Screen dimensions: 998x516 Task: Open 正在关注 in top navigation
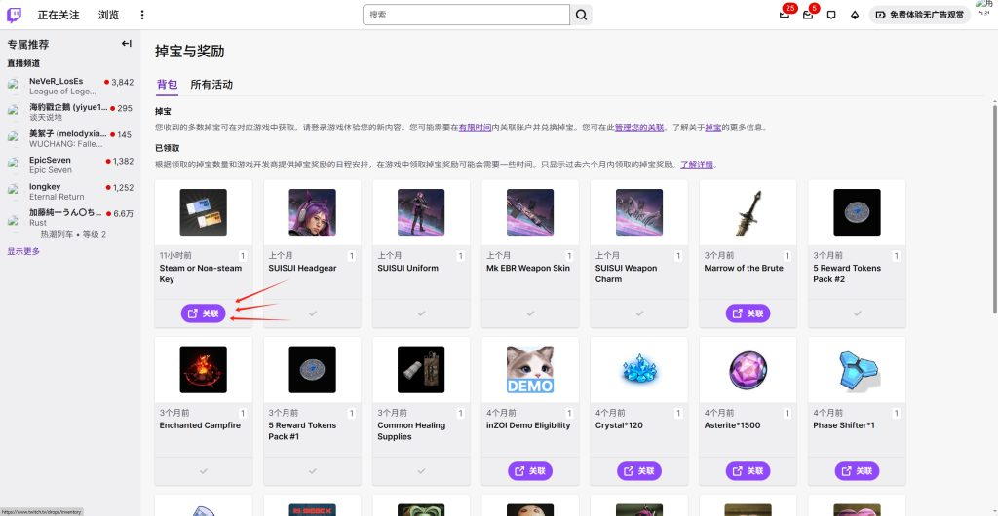pyautogui.click(x=58, y=15)
